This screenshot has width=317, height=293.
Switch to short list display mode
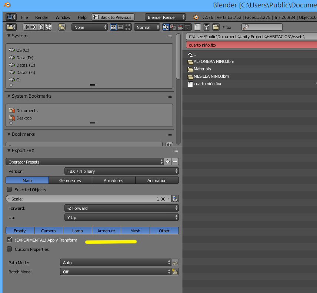coord(113,27)
